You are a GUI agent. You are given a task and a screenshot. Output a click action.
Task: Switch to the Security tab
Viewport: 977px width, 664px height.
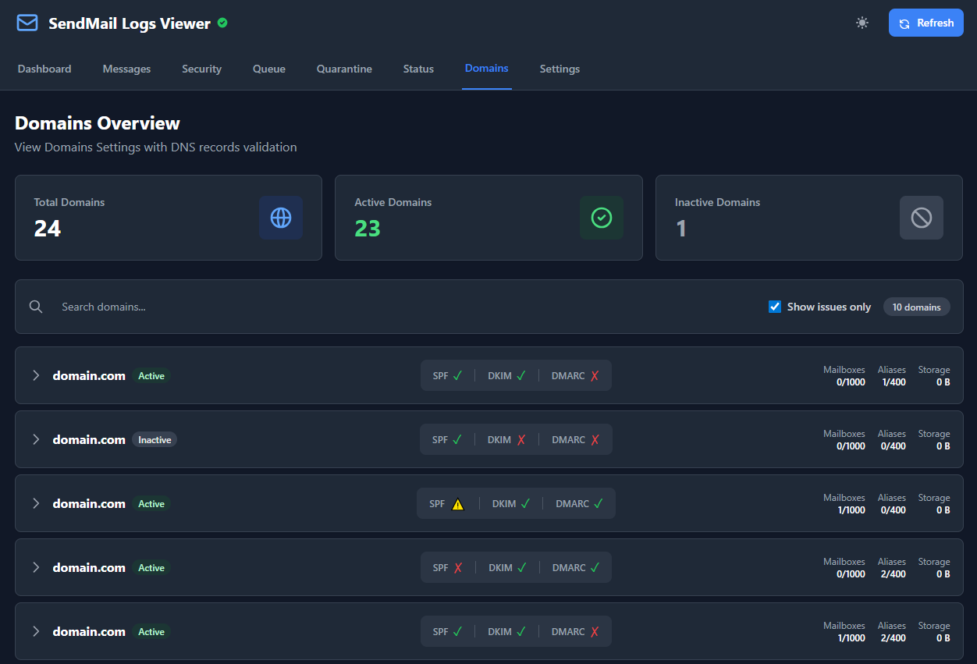tap(201, 69)
